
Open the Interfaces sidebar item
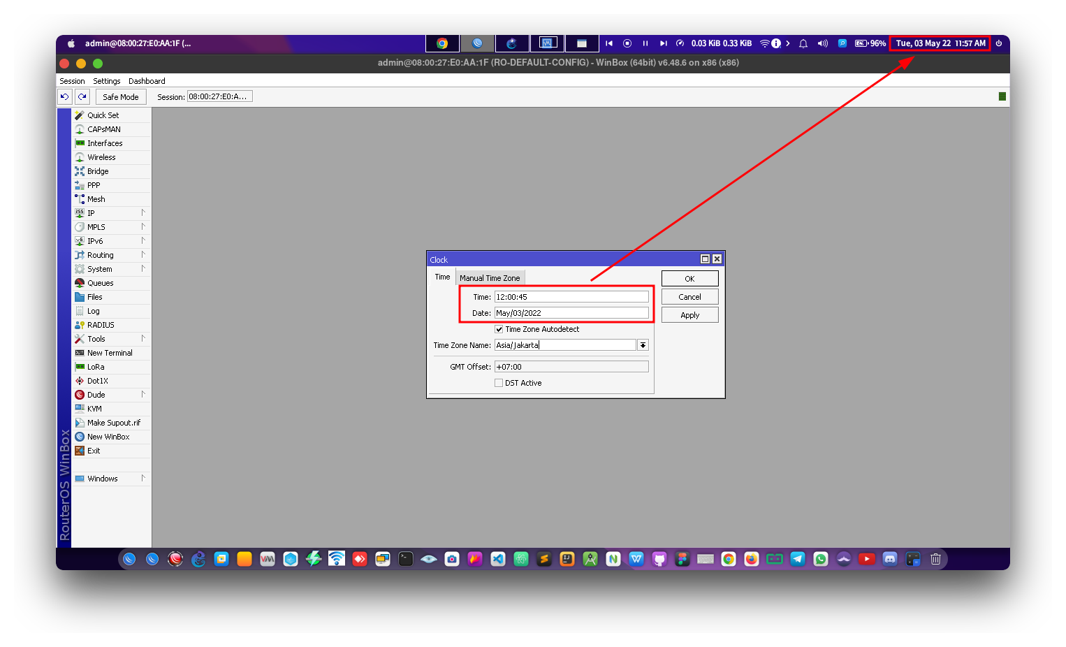point(105,143)
